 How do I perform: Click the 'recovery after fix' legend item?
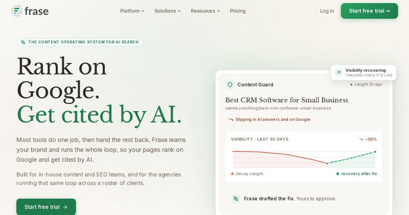(356, 174)
